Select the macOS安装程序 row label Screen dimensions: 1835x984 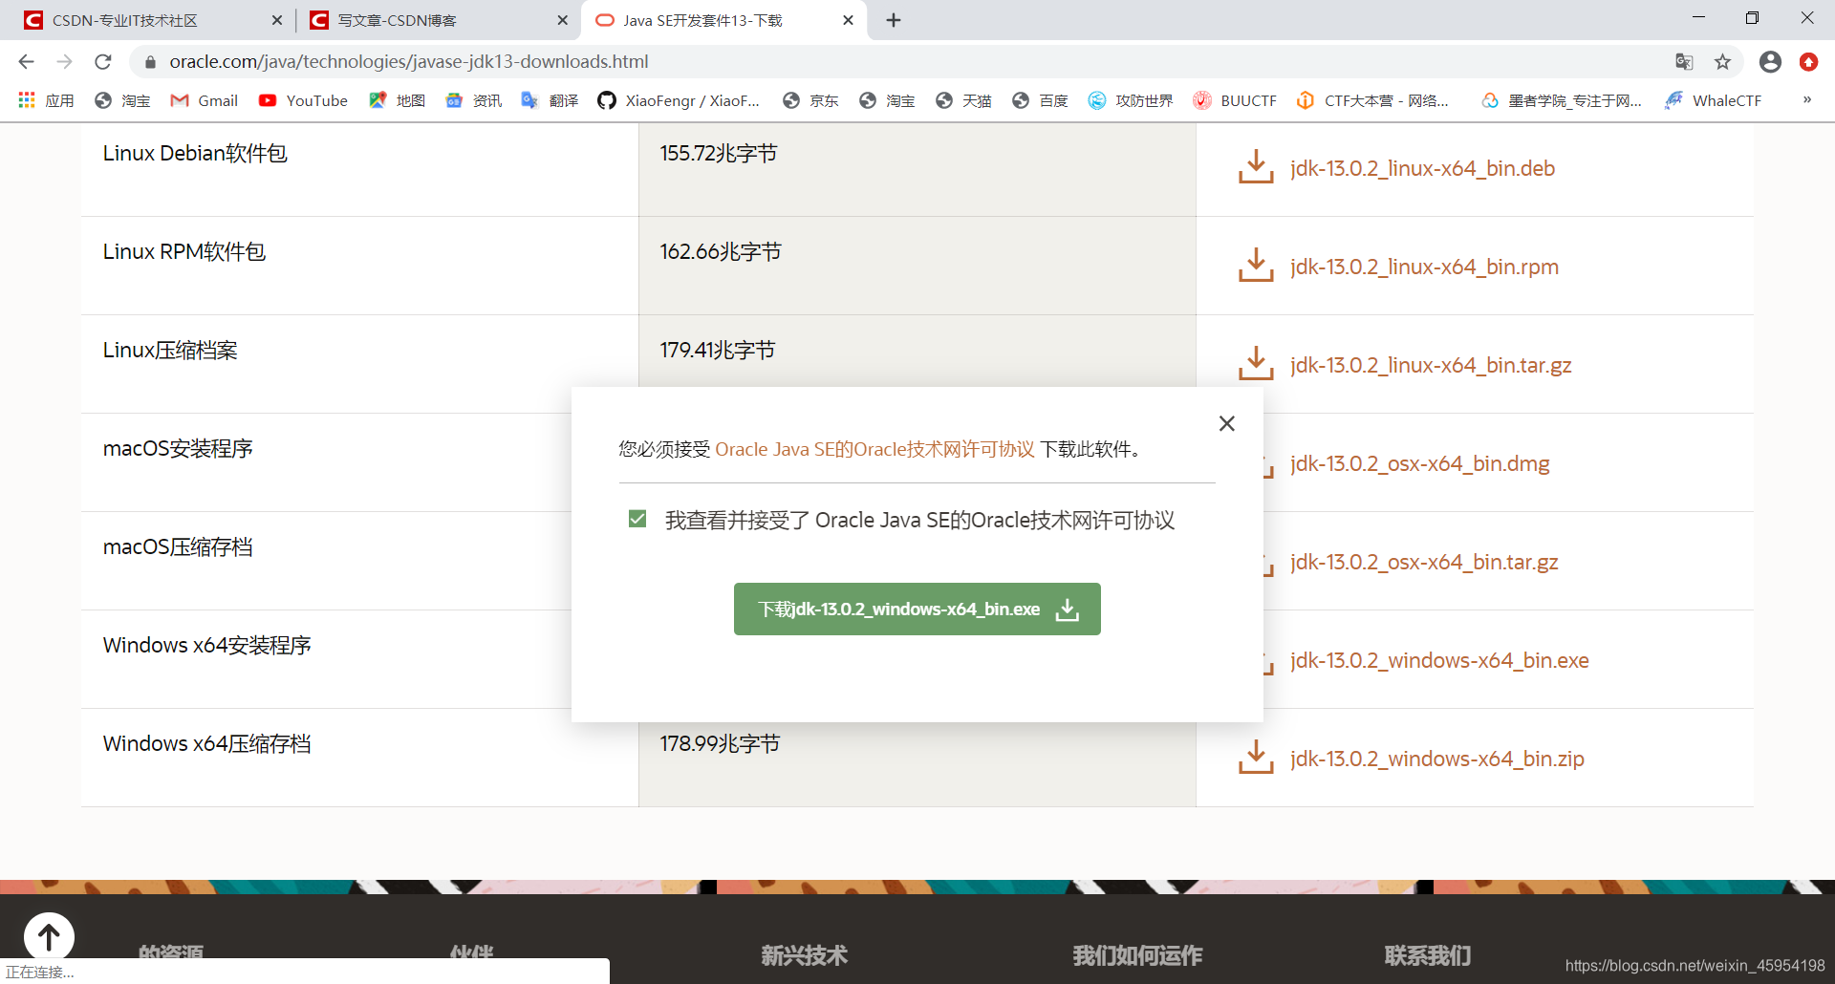pos(178,448)
